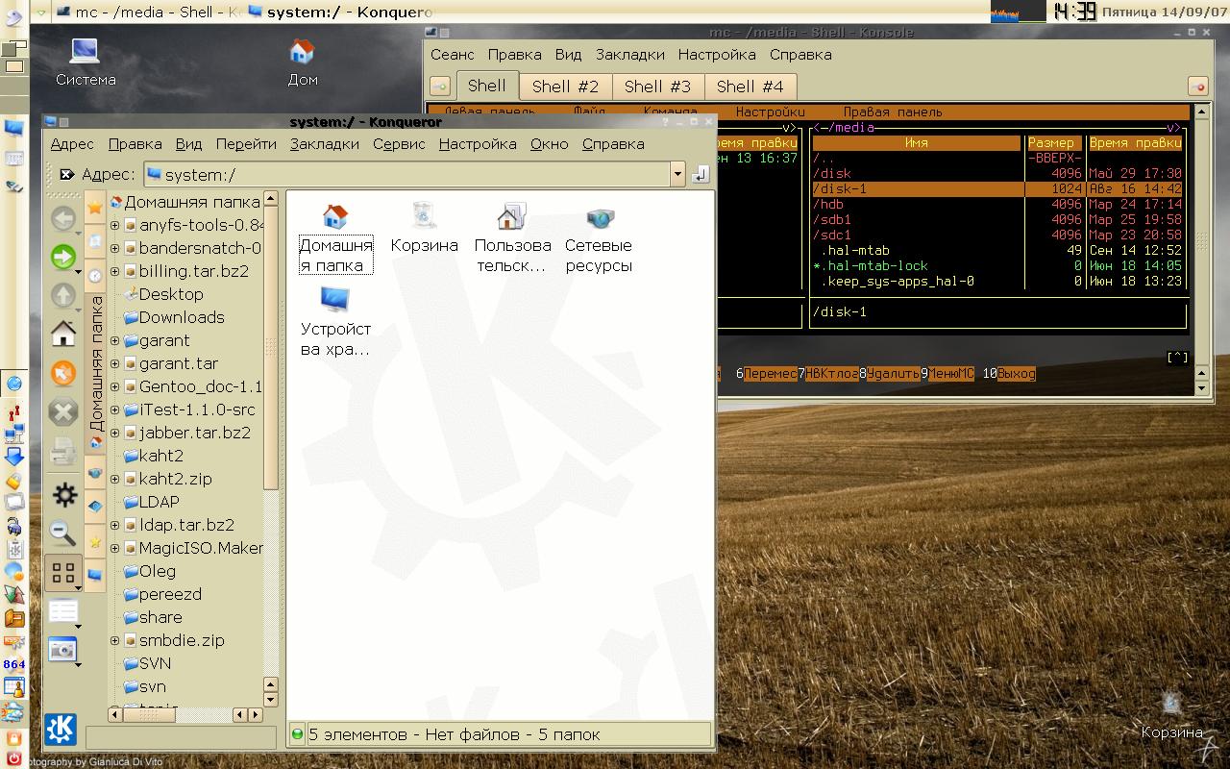Click the KDE logo in Konqueror
Screen dimensions: 1230x769
(61, 729)
